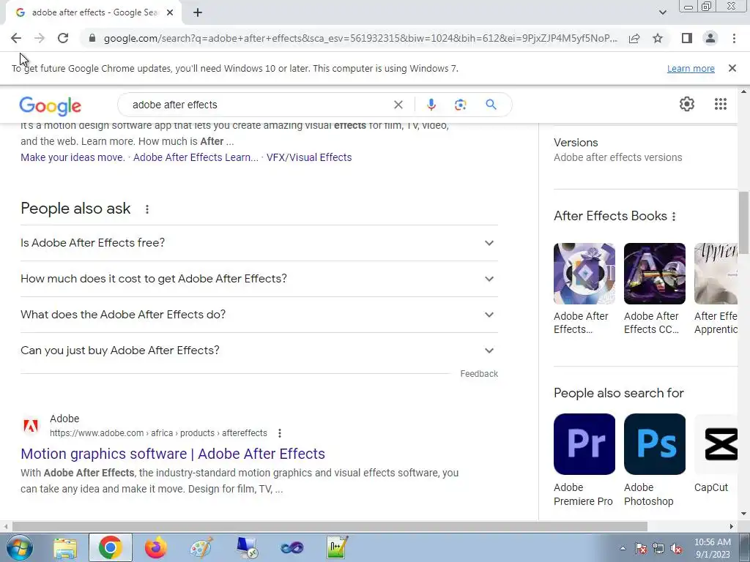Click the scroll down arrow
750x562 pixels.
pyautogui.click(x=743, y=514)
